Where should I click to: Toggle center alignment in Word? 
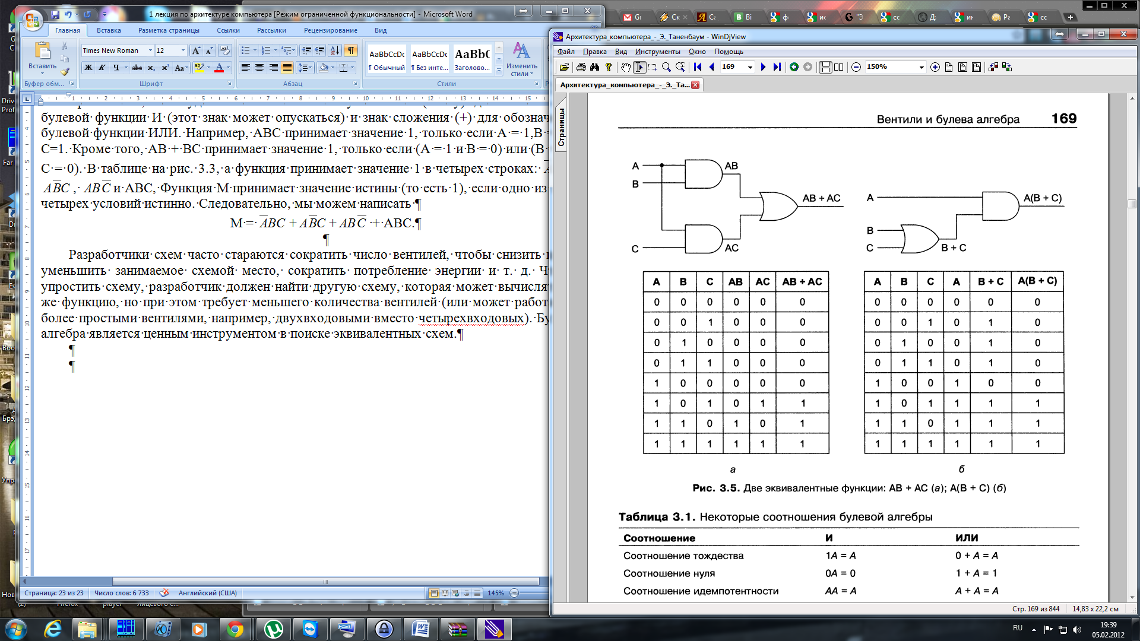pos(259,68)
